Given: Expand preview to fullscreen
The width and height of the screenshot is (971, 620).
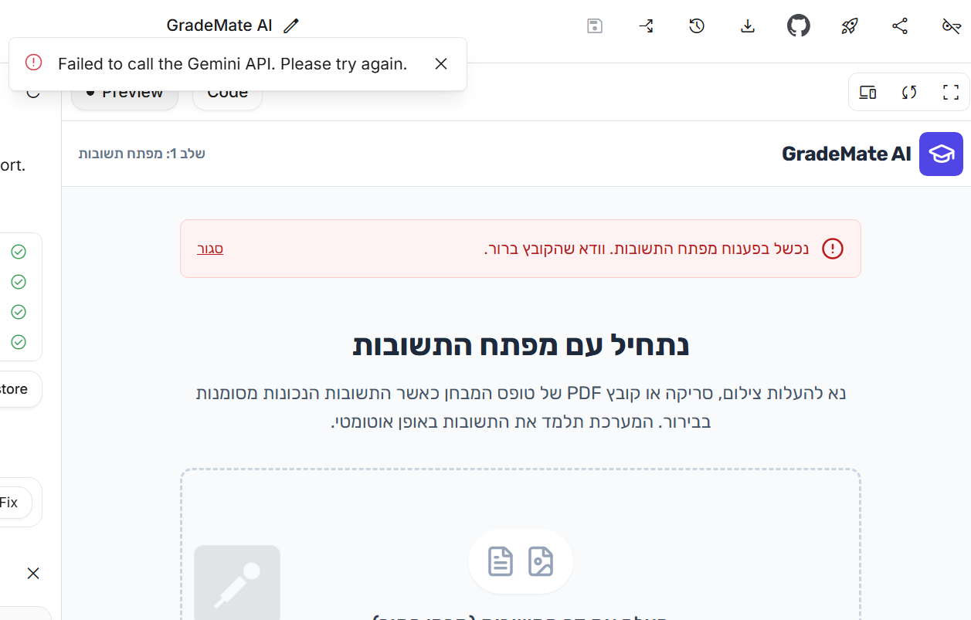Looking at the screenshot, I should [951, 92].
